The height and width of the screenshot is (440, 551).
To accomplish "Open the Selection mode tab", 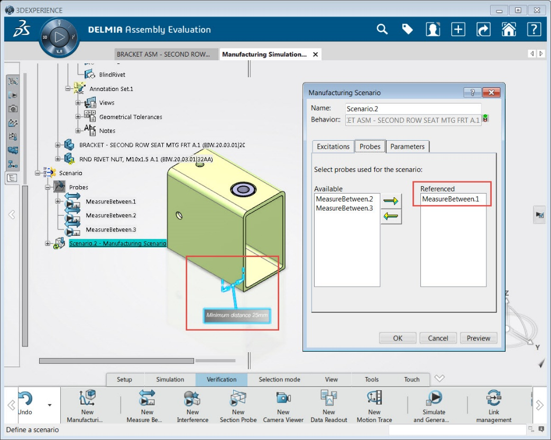I will click(279, 380).
